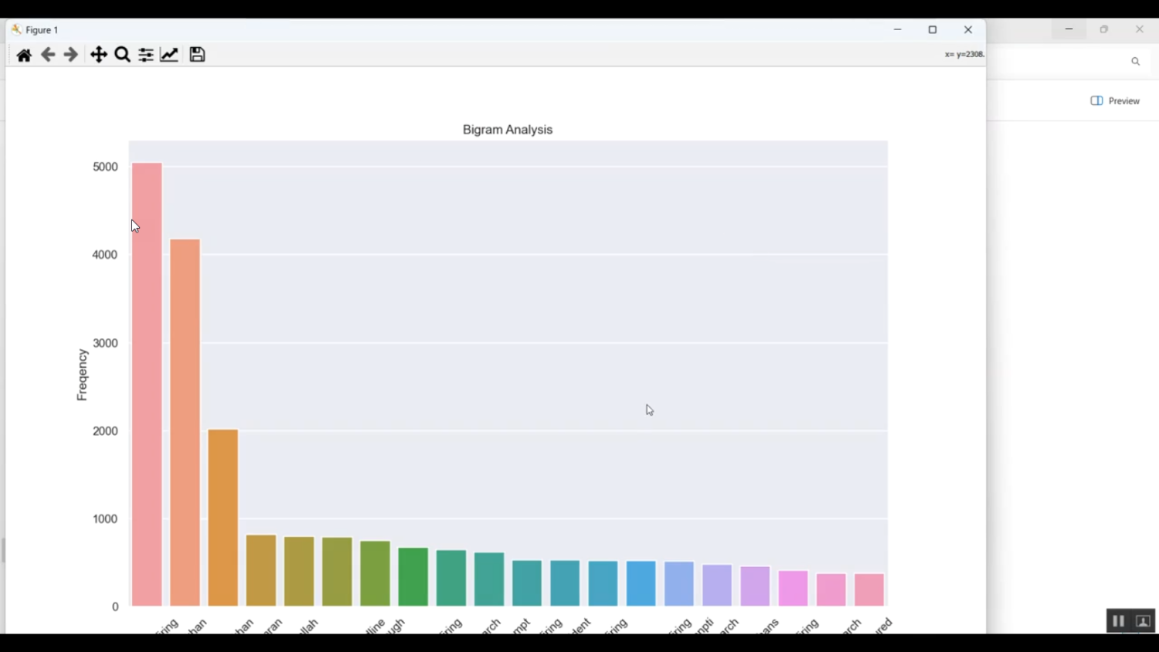This screenshot has width=1159, height=652.
Task: Activate the Pan axes tool
Action: point(98,55)
